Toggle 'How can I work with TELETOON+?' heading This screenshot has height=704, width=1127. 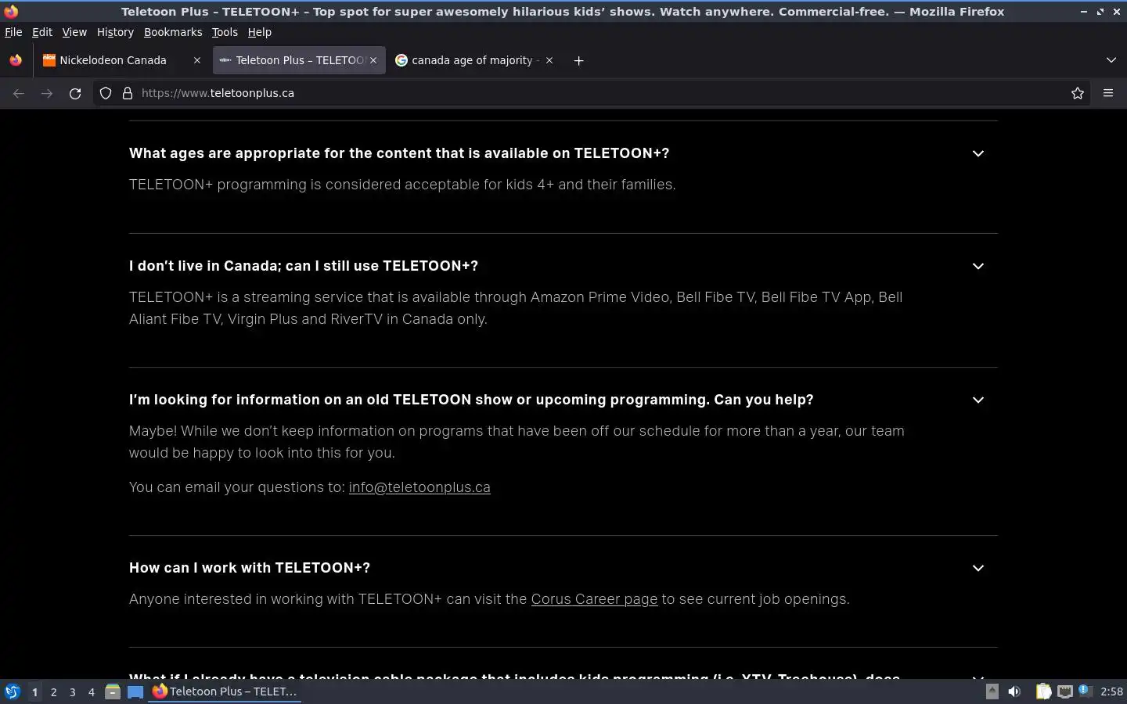click(250, 568)
